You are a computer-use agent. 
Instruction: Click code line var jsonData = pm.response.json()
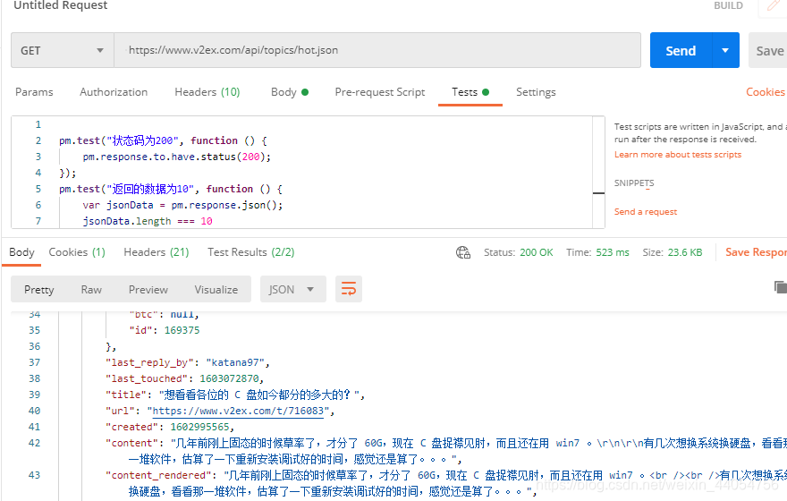182,205
